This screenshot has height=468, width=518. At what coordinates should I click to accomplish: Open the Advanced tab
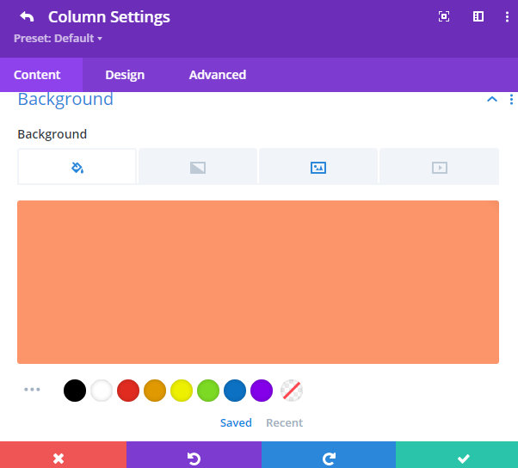click(218, 75)
